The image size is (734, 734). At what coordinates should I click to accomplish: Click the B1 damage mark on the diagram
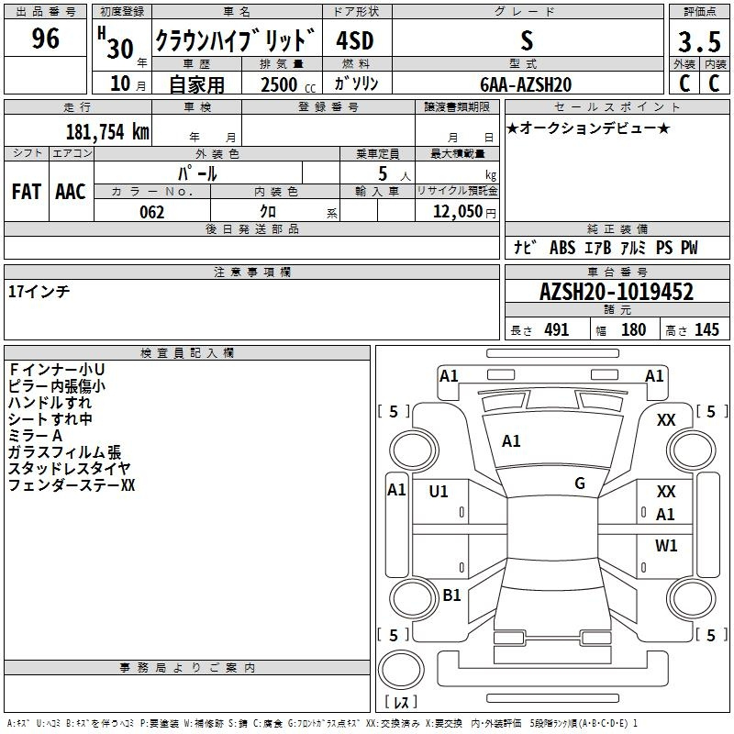coord(451,595)
